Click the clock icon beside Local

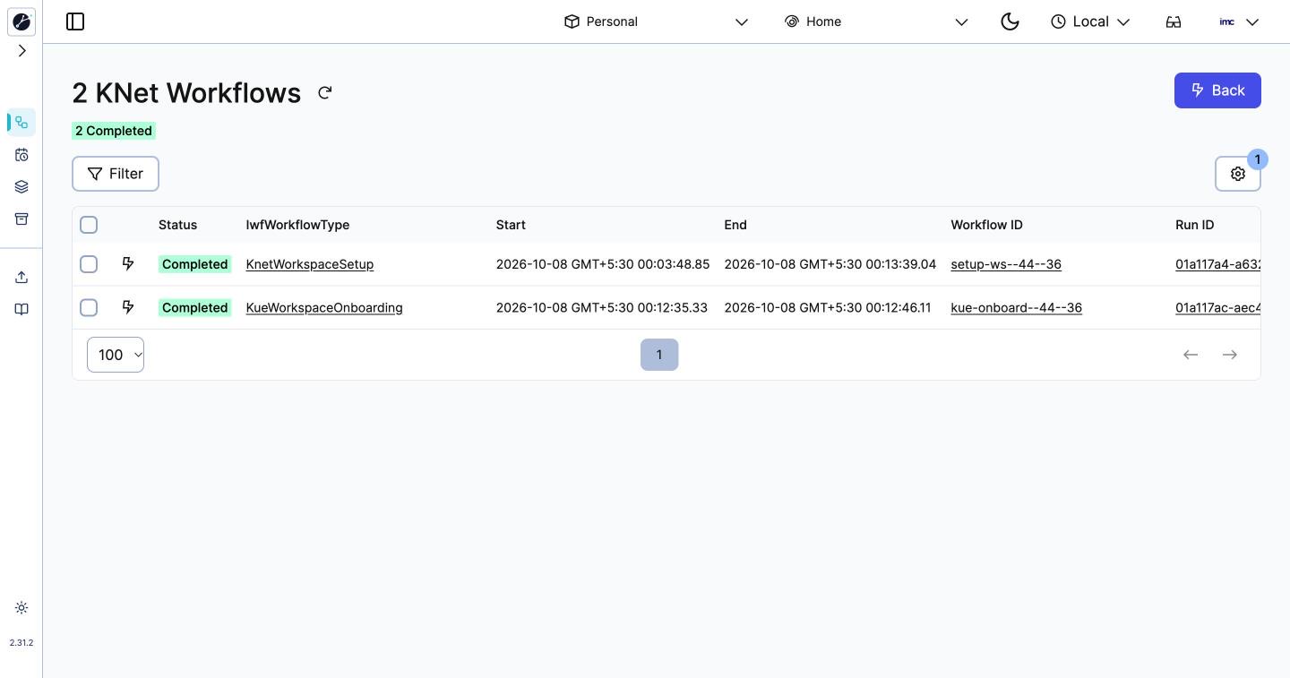1058,21
